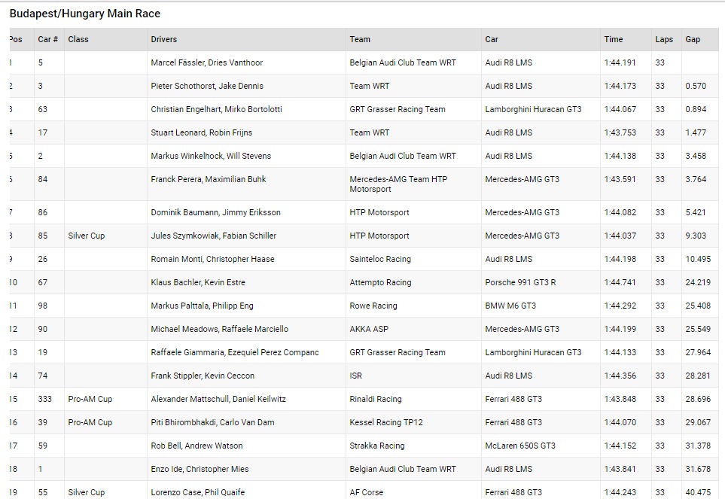Screen dimensions: 725x499
Task: Select drivers Frank Stippler, Kevin Ceccon
Action: [x=203, y=376]
